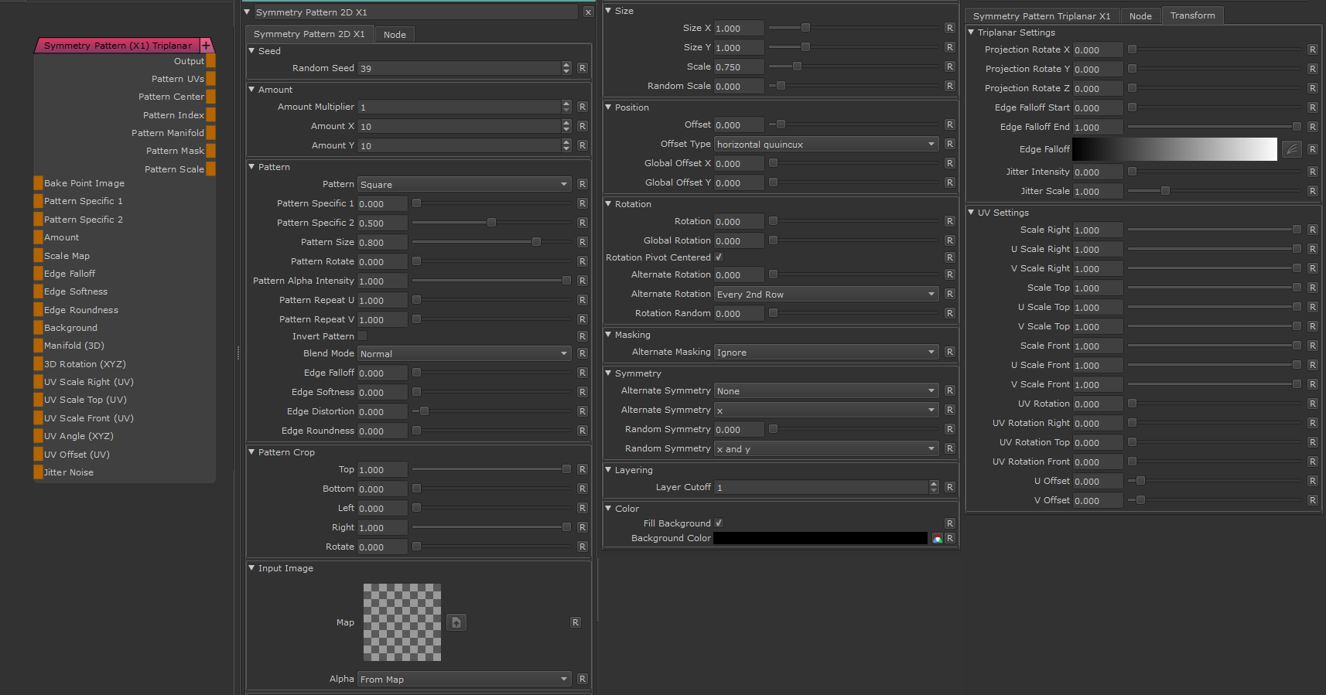Reset Random Seed with its R icon

tap(583, 68)
